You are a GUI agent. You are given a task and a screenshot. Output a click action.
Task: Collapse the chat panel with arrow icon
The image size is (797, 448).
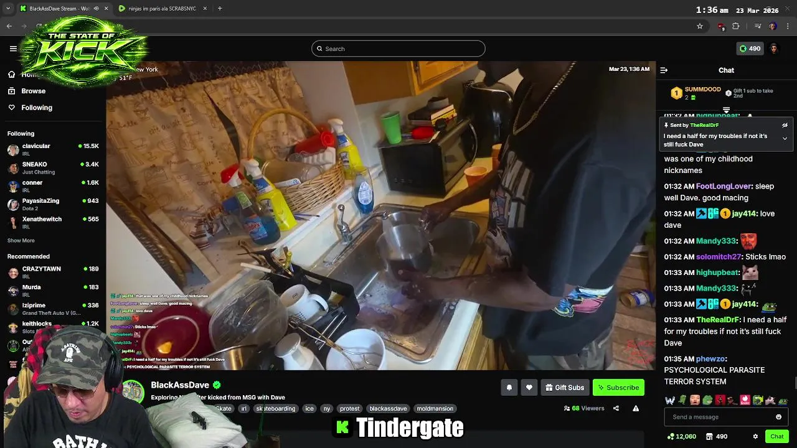664,70
